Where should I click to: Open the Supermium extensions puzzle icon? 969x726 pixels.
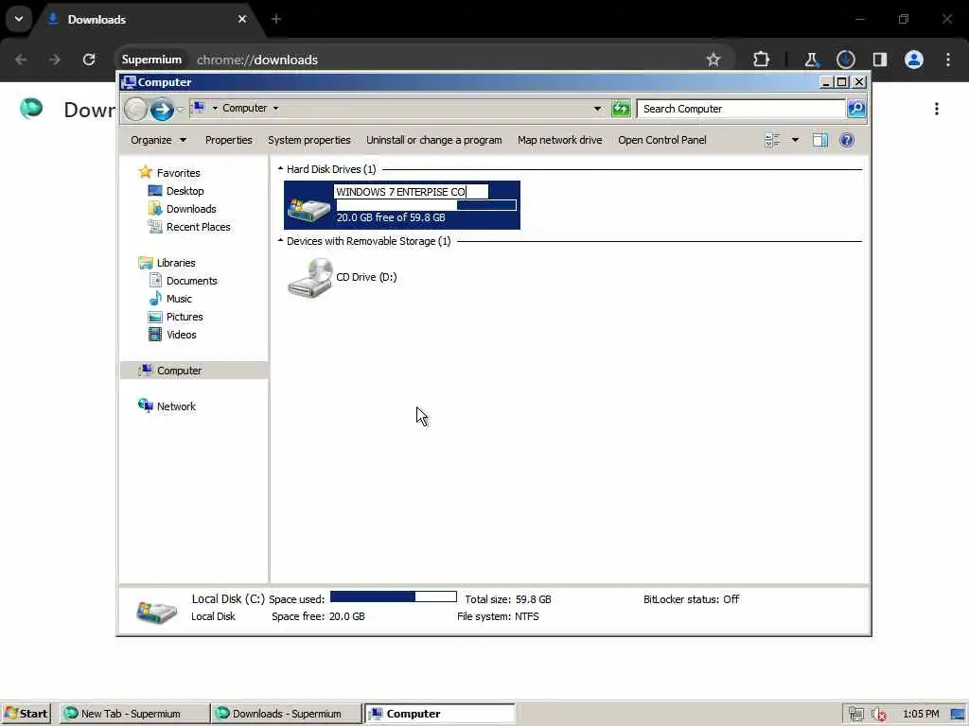(x=762, y=60)
